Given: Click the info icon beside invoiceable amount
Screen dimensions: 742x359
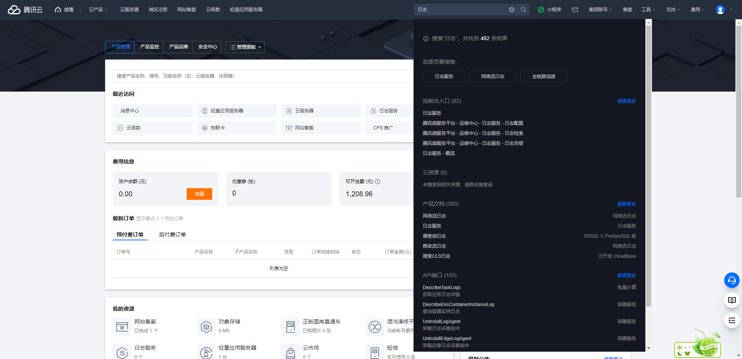Looking at the screenshot, I should [x=378, y=182].
